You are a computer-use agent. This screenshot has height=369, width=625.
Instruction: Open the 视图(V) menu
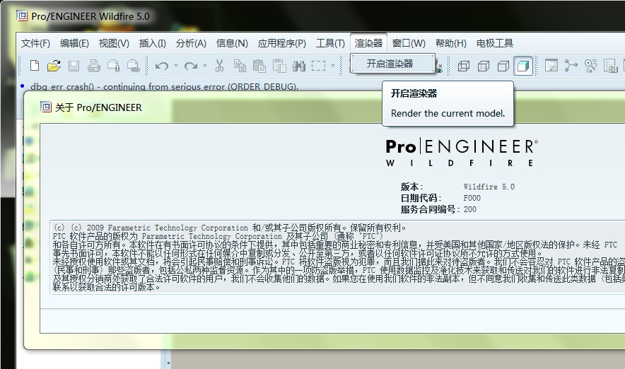pos(114,43)
